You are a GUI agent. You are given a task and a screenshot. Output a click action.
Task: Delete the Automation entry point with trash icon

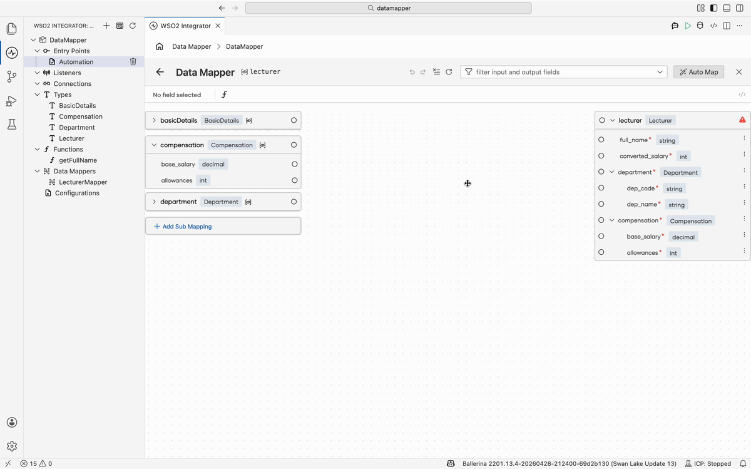[x=133, y=61]
